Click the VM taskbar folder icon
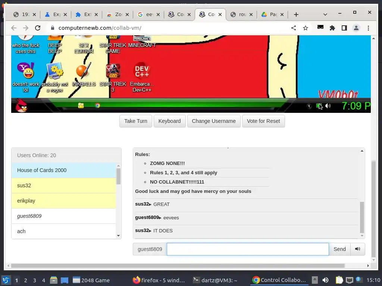The width and height of the screenshot is (382, 286). [x=81, y=105]
